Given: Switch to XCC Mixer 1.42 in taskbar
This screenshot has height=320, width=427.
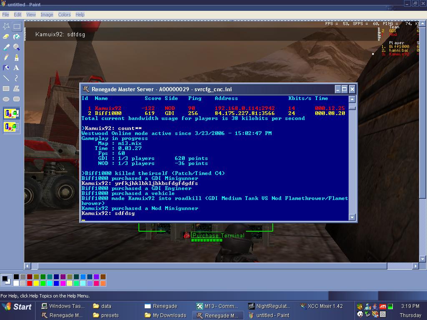Looking at the screenshot, I should (321, 306).
